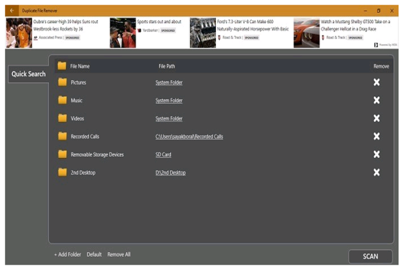The image size is (407, 272).
Task: Remove the Music folder entry
Action: (376, 100)
